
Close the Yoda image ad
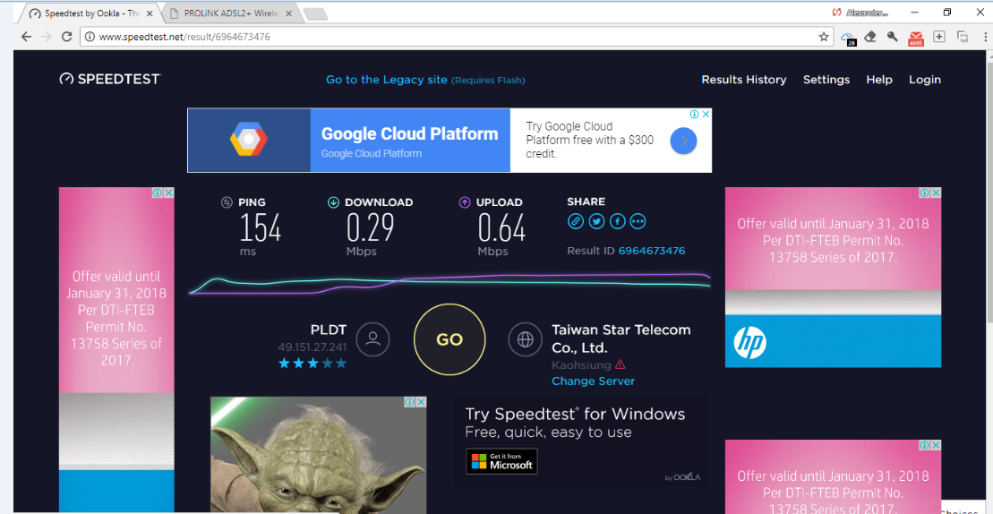(421, 402)
